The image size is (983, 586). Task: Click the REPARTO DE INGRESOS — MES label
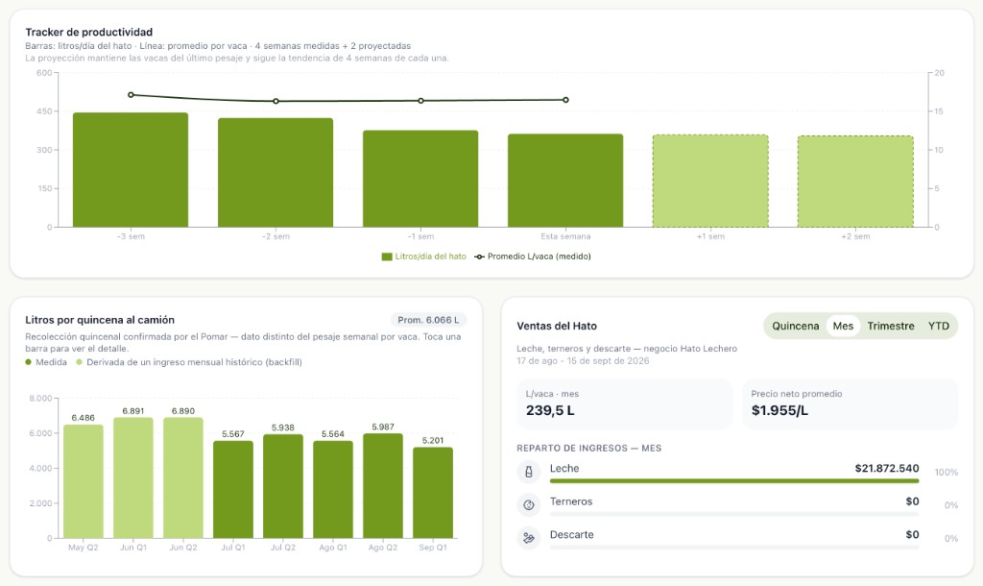[588, 448]
